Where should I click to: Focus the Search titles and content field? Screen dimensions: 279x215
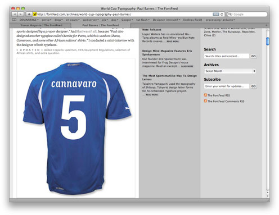pyautogui.click(x=227, y=56)
